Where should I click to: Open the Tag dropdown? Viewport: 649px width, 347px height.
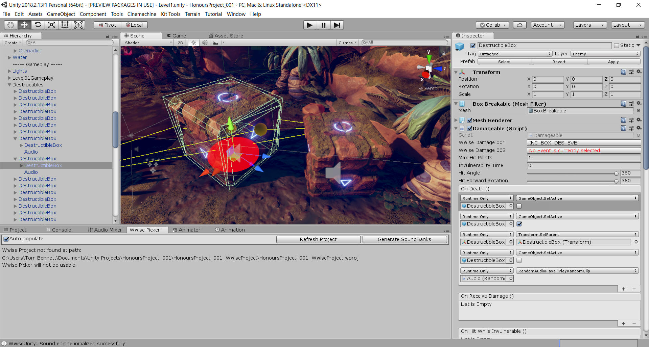515,54
